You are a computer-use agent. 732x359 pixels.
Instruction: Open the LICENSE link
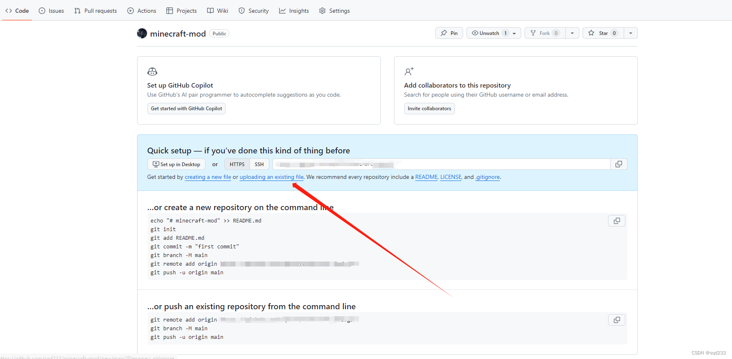[451, 177]
